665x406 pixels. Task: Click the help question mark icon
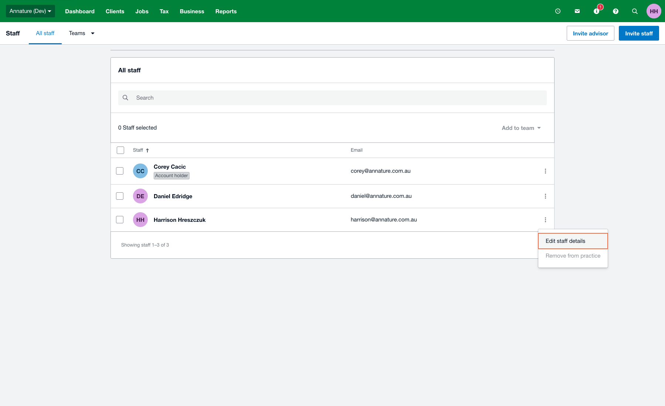615,11
